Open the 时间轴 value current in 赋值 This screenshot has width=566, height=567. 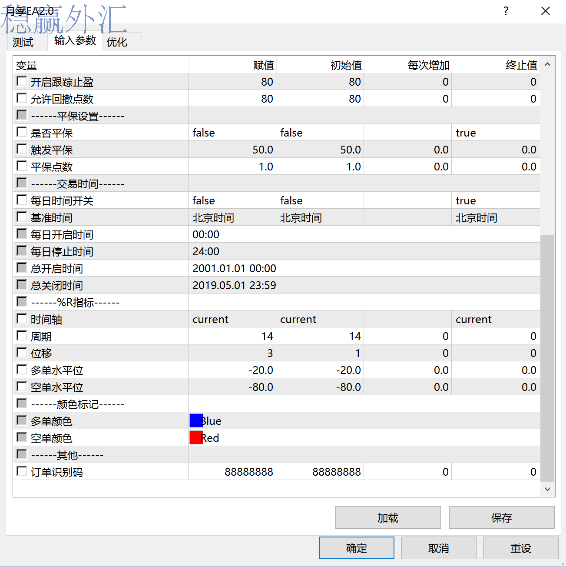point(232,319)
